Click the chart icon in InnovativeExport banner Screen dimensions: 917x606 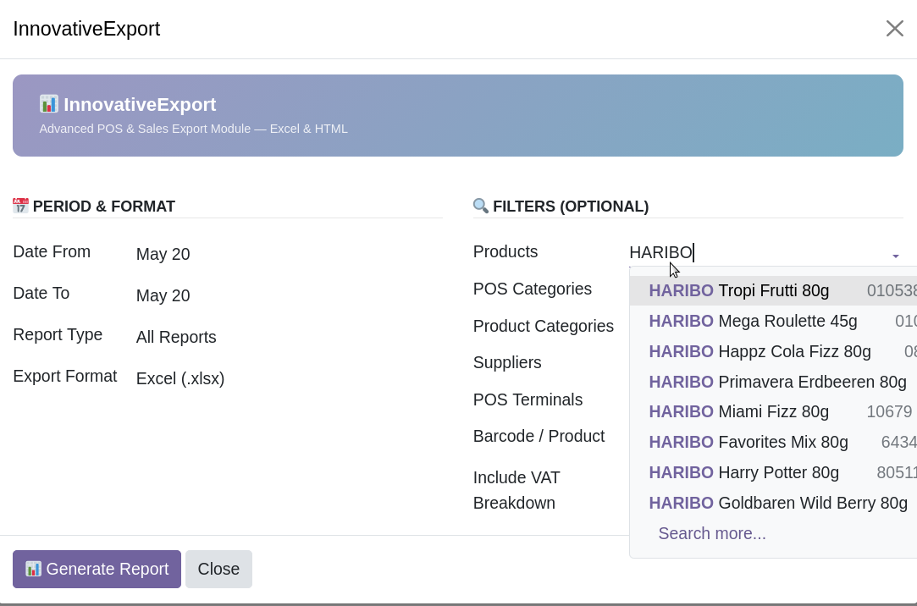coord(48,104)
